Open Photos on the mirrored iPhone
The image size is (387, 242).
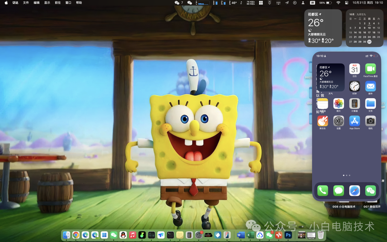coord(338,104)
